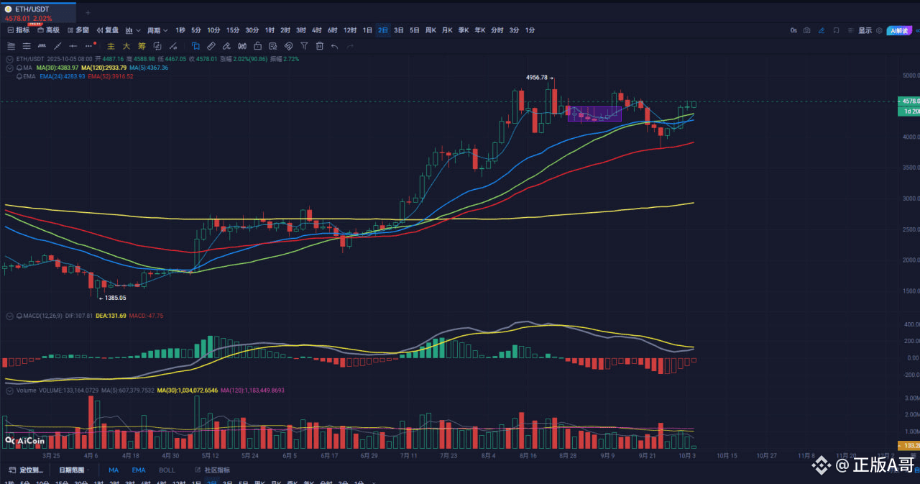The width and height of the screenshot is (920, 484).
Task: Toggle the EMA indicator button
Action: click(138, 470)
